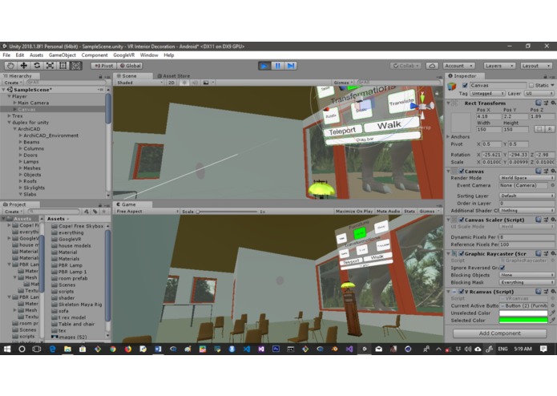Select the Move tool
The image size is (557, 396).
tap(24, 66)
